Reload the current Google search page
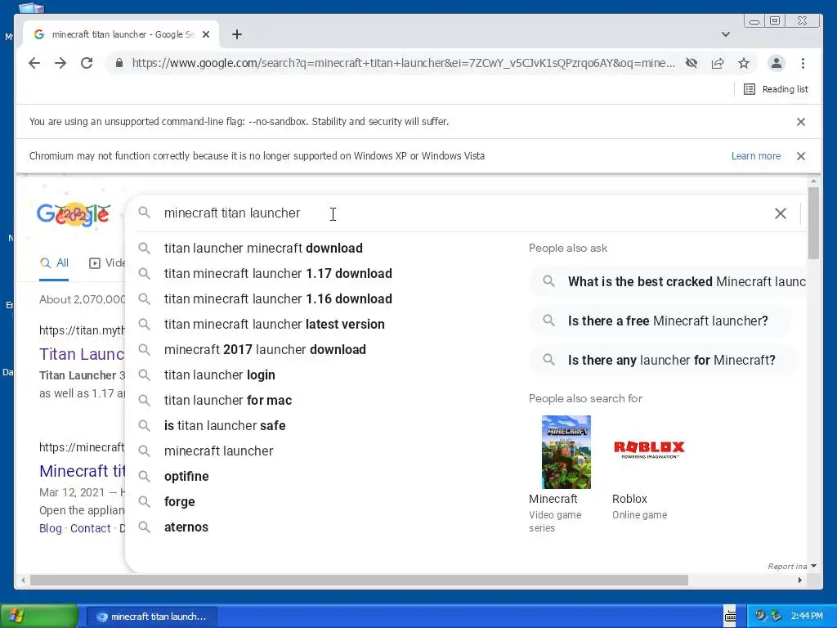 (87, 63)
